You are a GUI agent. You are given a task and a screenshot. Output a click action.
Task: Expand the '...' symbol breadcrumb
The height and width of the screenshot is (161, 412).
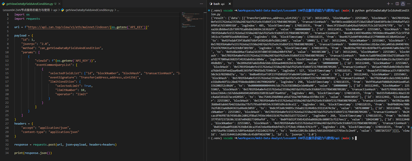click(x=118, y=10)
